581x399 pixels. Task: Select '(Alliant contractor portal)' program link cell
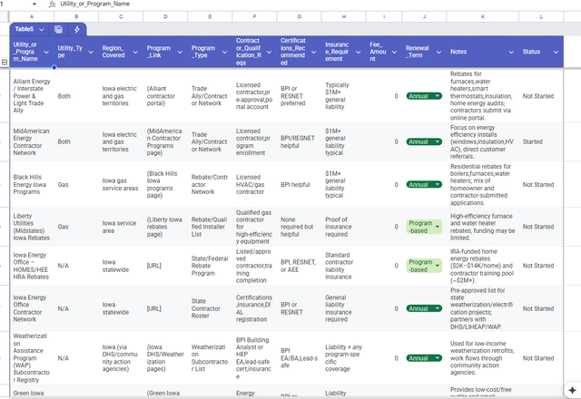(x=165, y=96)
